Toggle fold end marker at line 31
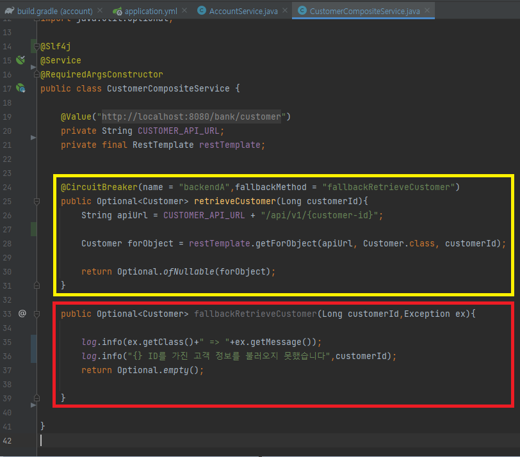520x457 pixels. click(37, 285)
